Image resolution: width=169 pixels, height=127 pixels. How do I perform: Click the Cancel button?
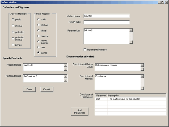[47, 89]
